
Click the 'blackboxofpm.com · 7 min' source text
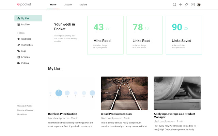pos(168,121)
